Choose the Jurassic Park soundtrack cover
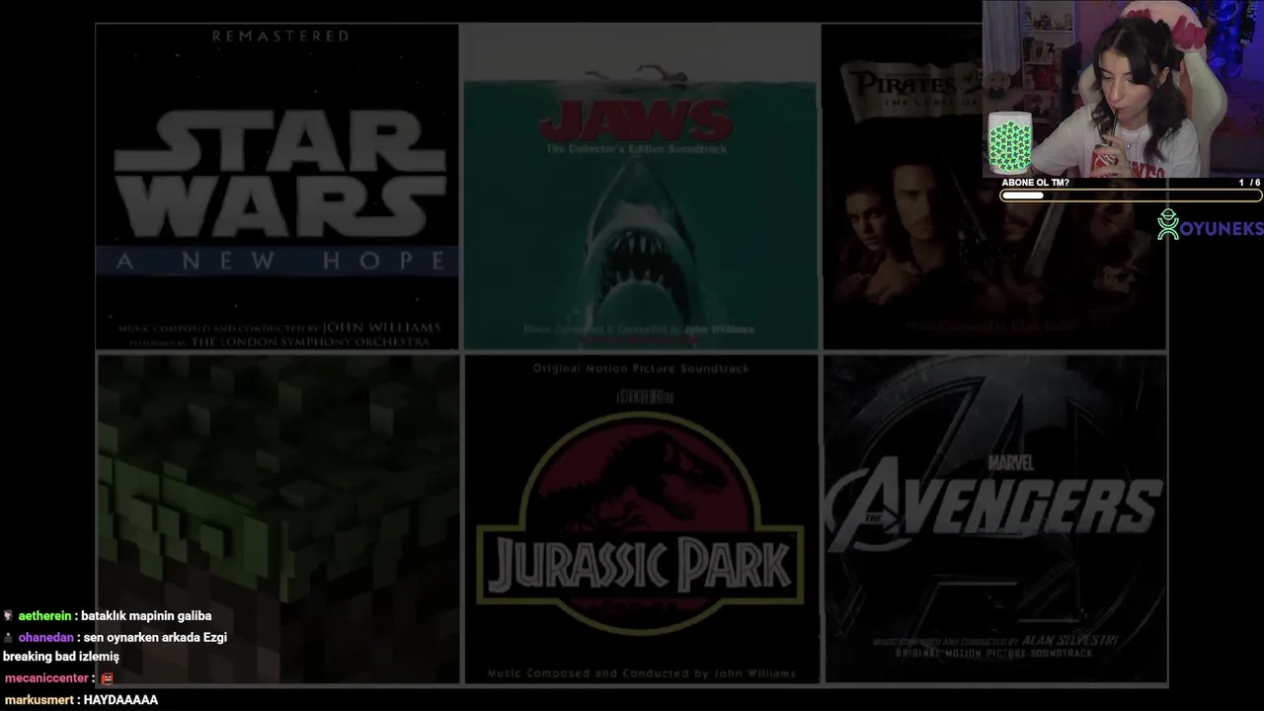Image resolution: width=1264 pixels, height=711 pixels. [641, 519]
